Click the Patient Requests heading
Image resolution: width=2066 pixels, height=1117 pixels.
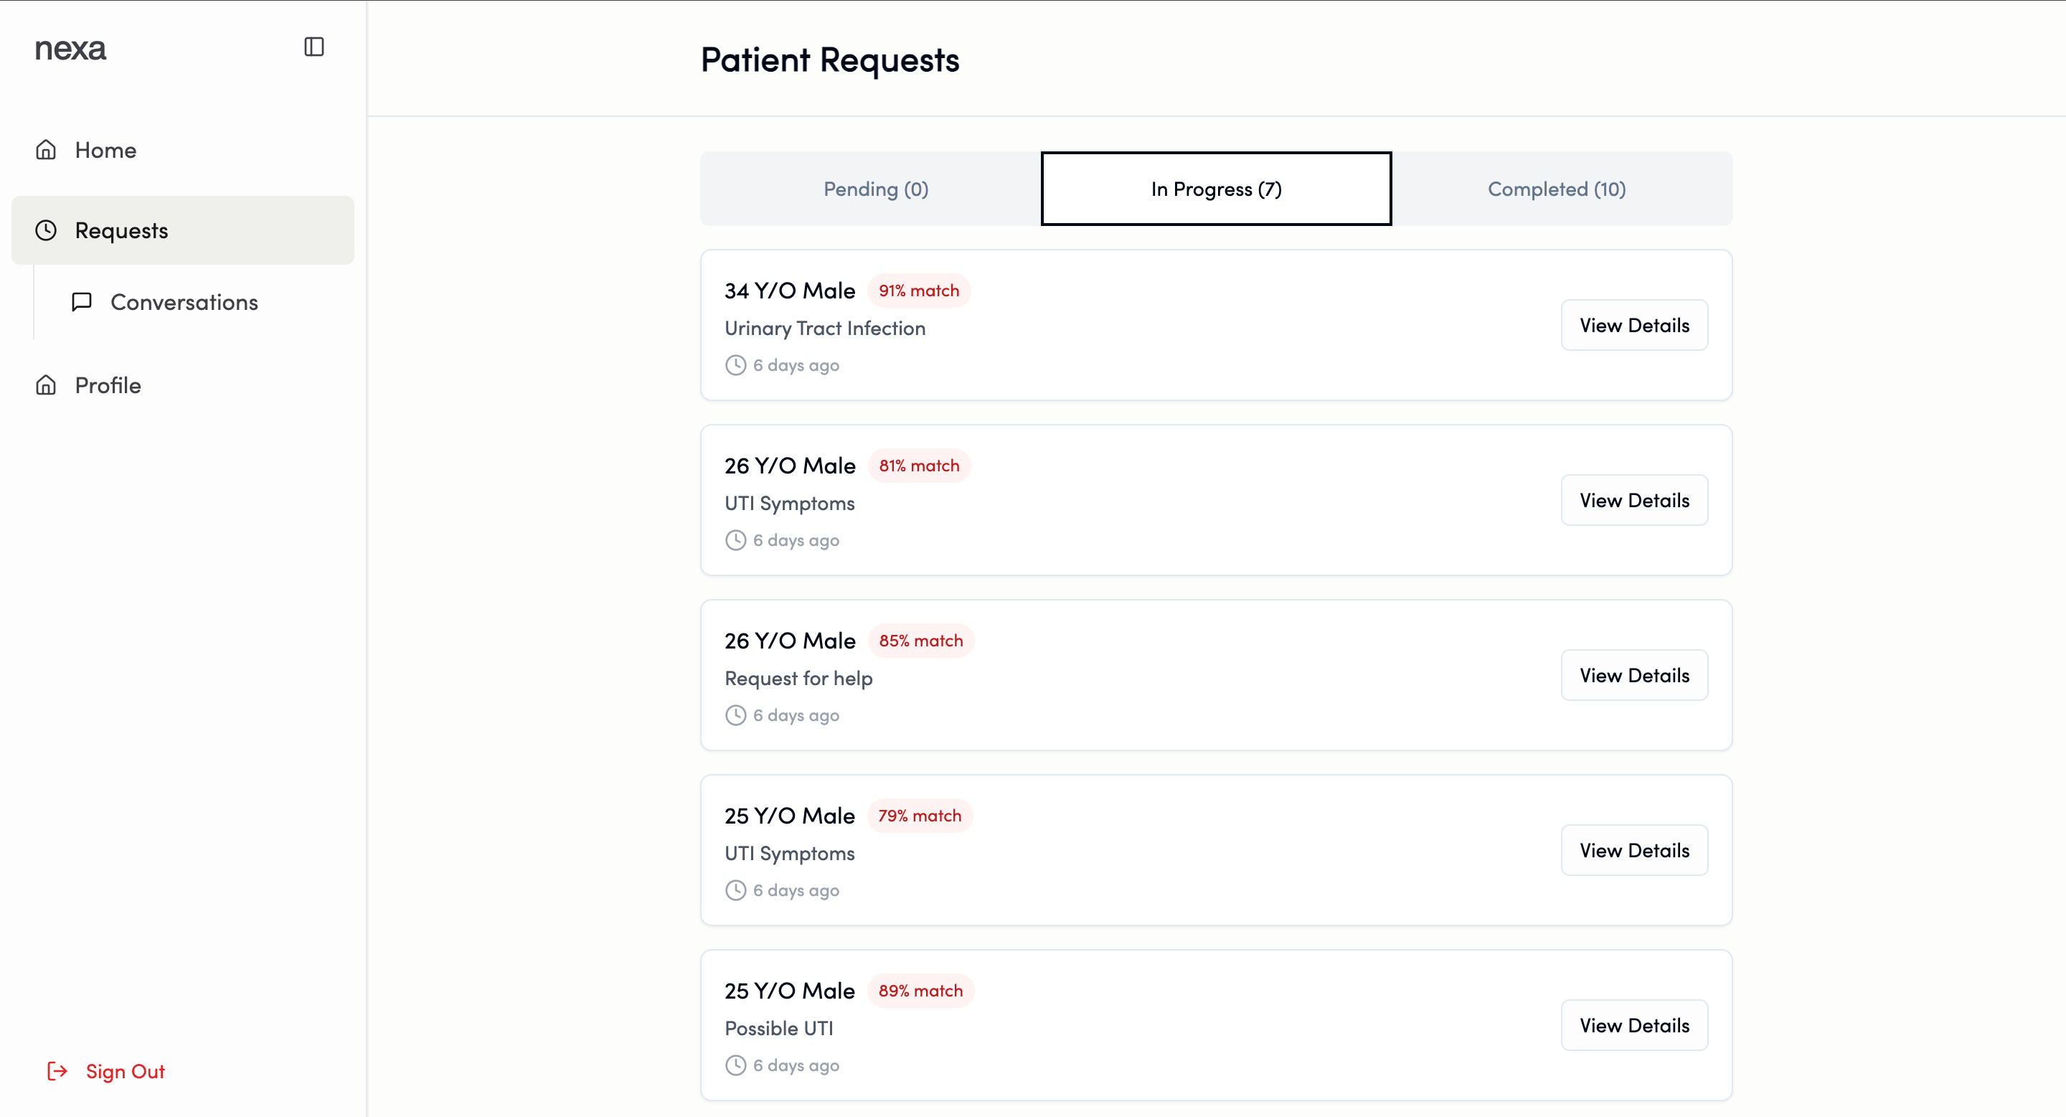(x=829, y=60)
